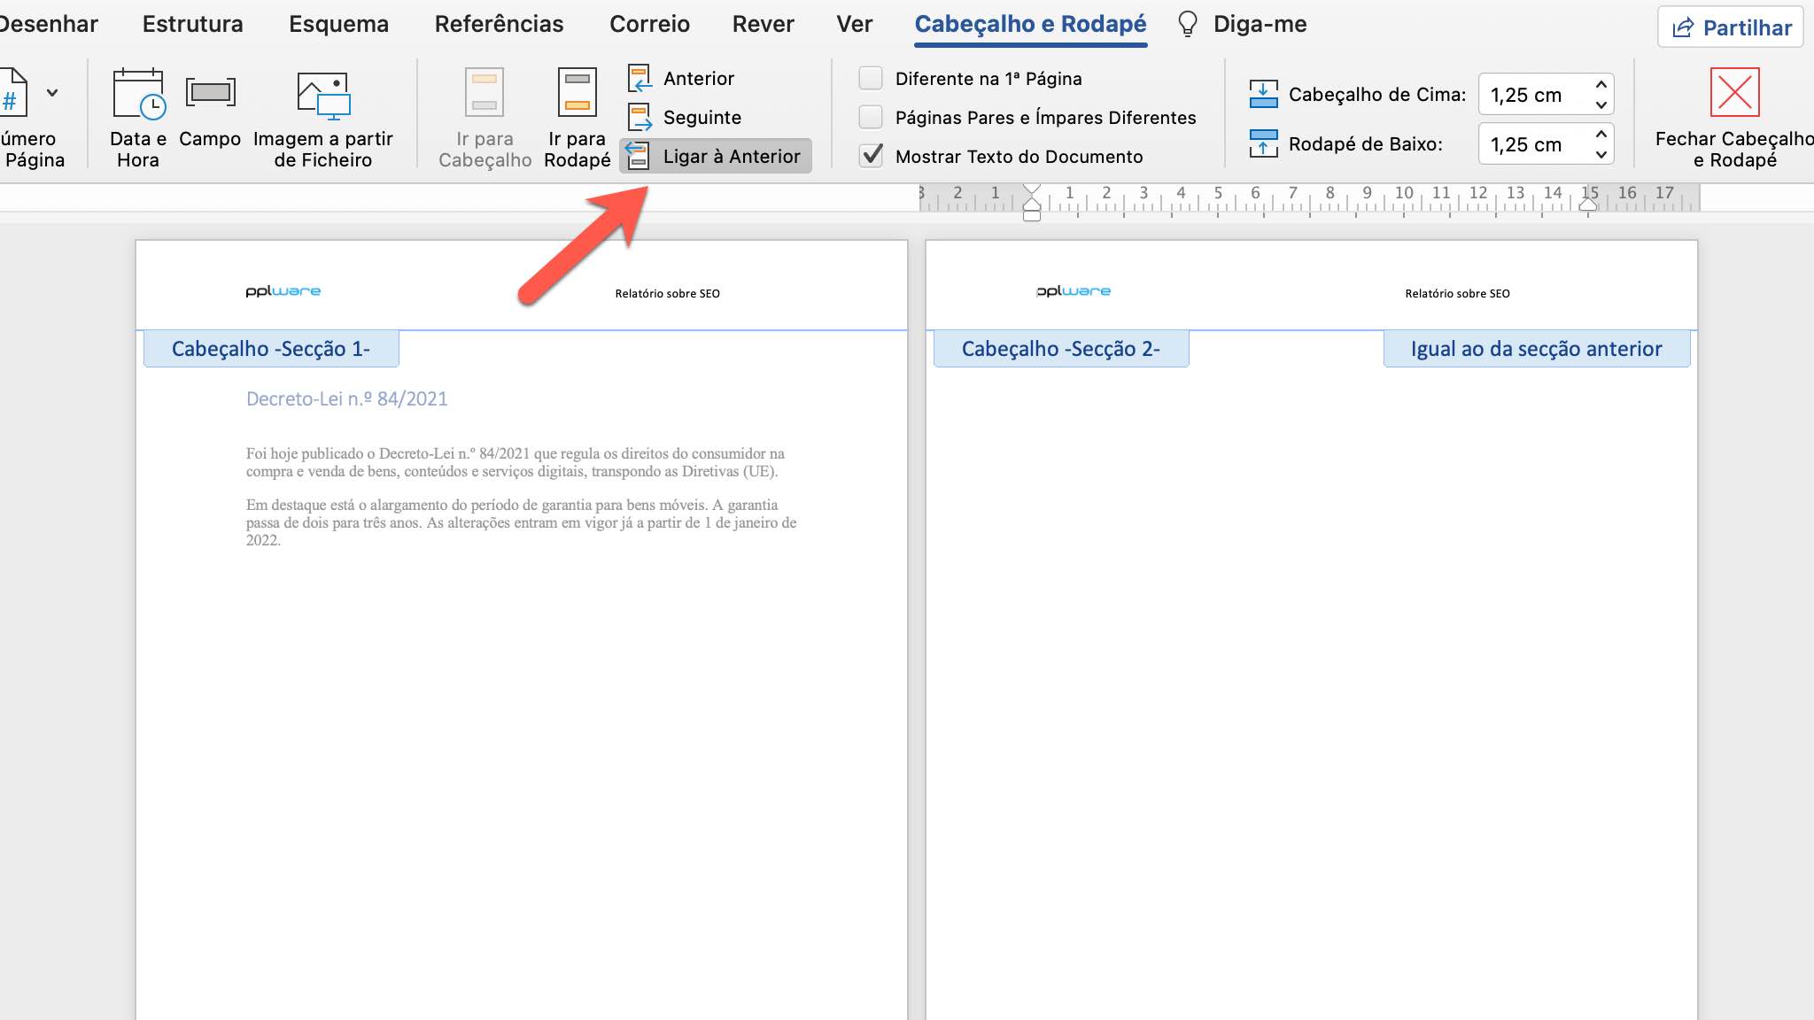Insert a Campo field icon

pos(210,92)
